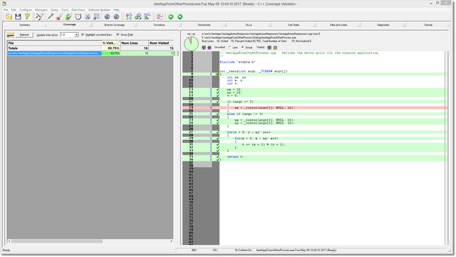Sort by the % Visited column header

111,43
